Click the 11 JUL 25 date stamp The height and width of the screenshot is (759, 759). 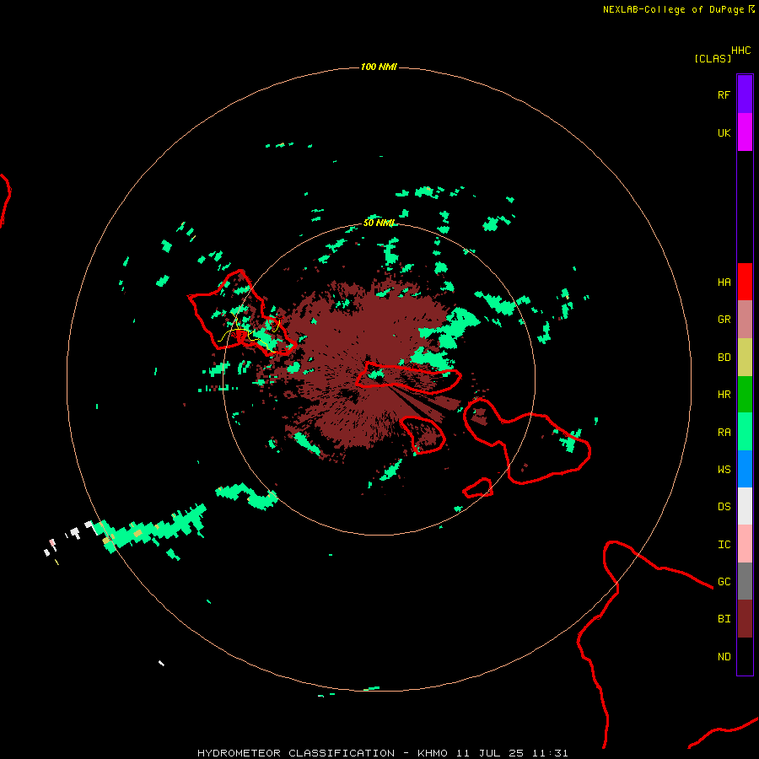pos(490,753)
